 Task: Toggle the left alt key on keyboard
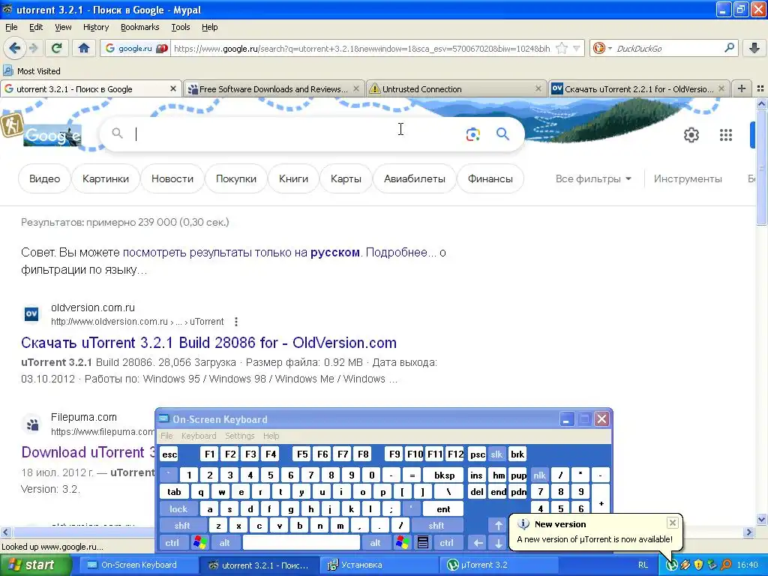[225, 543]
